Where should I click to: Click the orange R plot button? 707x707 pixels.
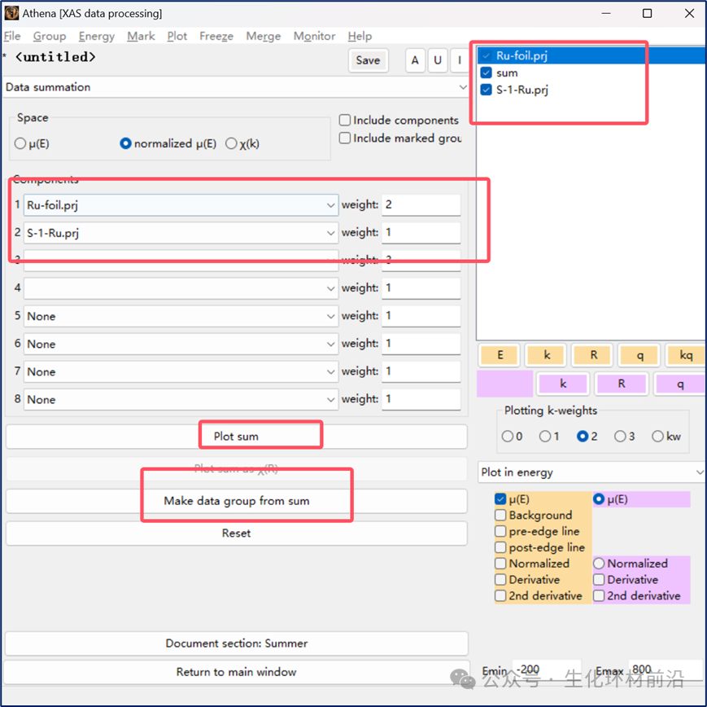click(x=593, y=355)
